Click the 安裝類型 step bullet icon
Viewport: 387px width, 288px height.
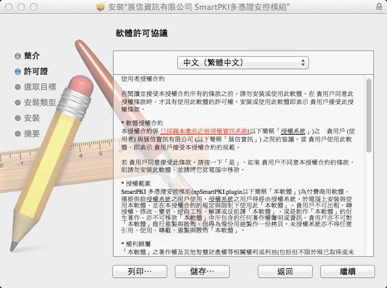(x=17, y=103)
